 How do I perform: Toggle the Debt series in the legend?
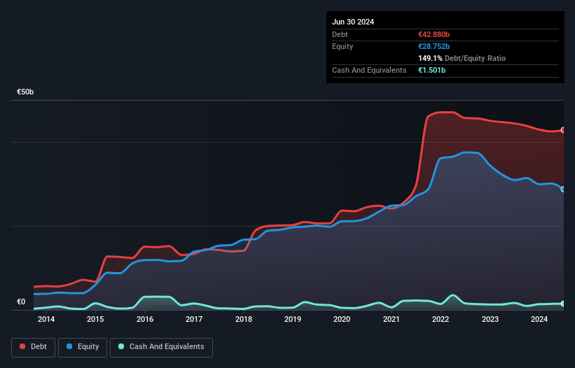(x=34, y=347)
